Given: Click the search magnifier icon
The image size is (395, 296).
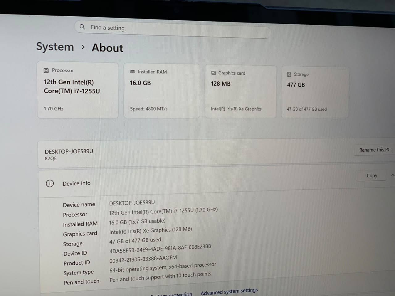Looking at the screenshot, I should (x=82, y=27).
